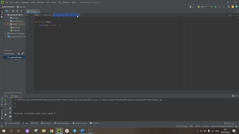Open the Refactor menu

click(x=41, y=3)
